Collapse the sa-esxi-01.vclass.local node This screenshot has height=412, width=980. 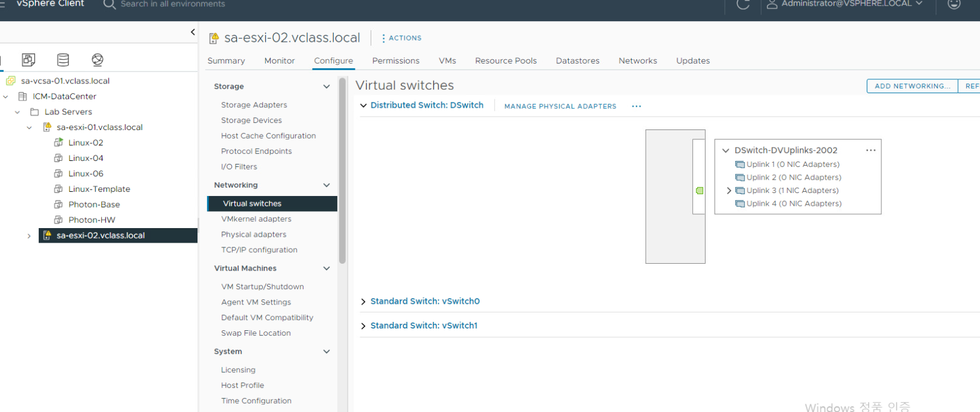29,128
